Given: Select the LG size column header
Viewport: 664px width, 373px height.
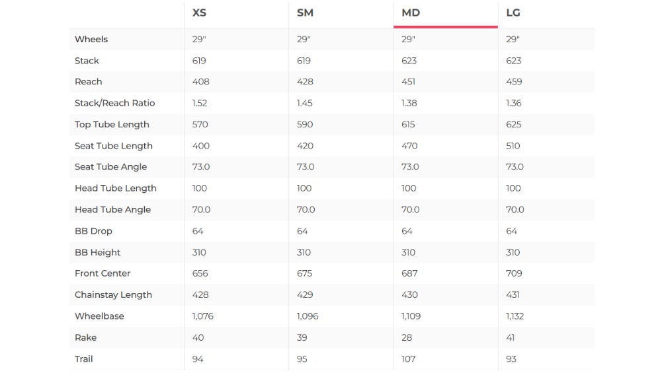Looking at the screenshot, I should point(513,13).
